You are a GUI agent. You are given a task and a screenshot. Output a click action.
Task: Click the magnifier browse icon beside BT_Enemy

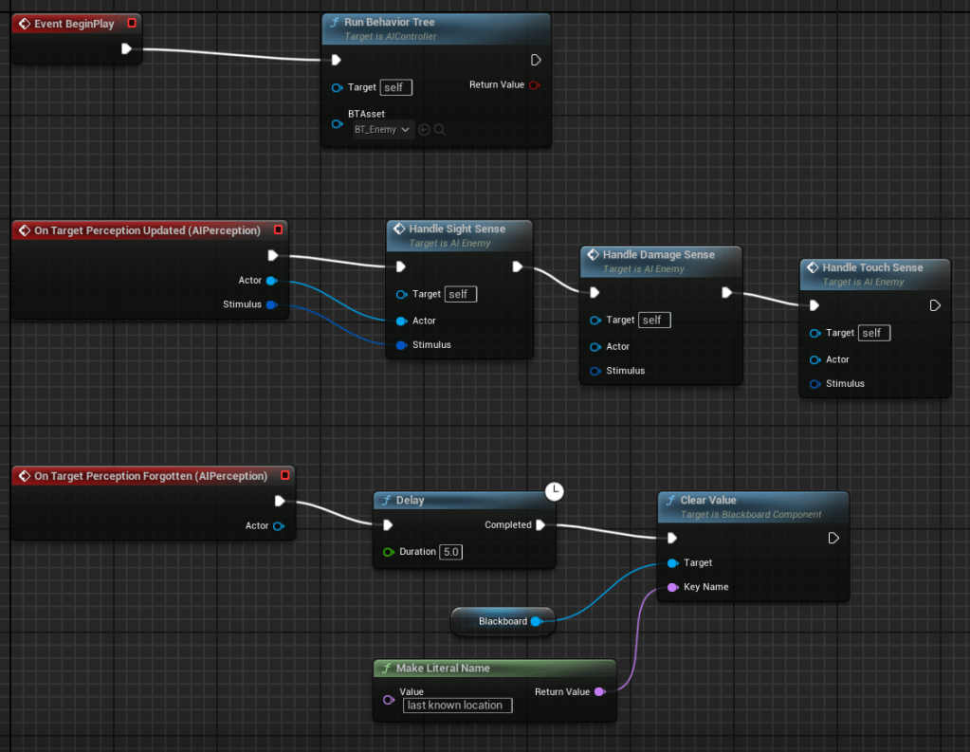(439, 130)
